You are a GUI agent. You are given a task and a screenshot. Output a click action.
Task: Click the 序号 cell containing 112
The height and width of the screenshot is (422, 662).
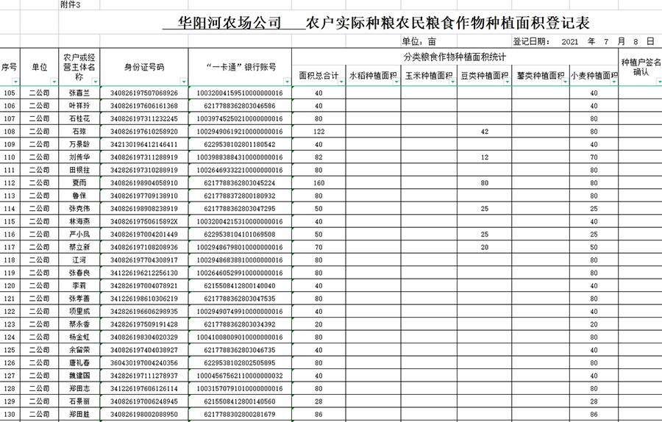[10, 182]
